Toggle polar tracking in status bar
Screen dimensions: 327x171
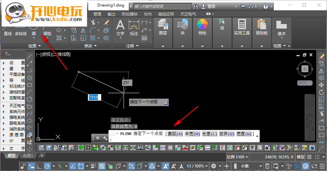click(x=47, y=166)
